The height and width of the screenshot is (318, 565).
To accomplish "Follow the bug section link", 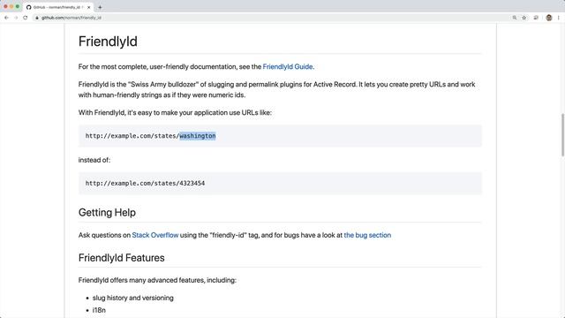I will click(367, 235).
